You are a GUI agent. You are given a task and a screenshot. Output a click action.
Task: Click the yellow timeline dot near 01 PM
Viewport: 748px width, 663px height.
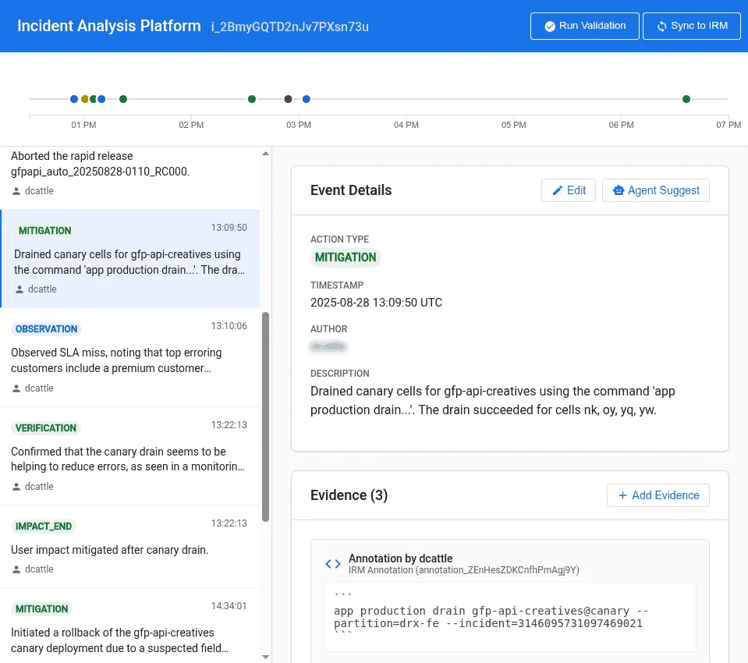coord(85,99)
